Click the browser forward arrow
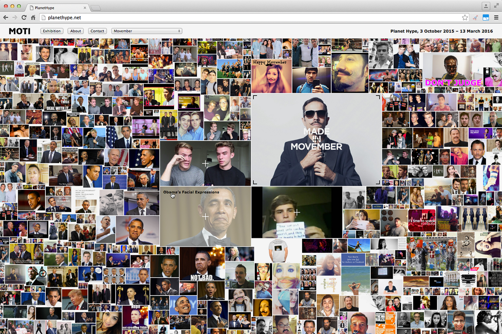 (x=15, y=17)
